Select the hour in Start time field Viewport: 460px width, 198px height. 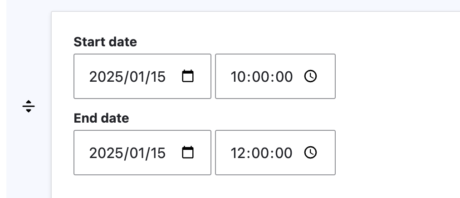pos(238,77)
